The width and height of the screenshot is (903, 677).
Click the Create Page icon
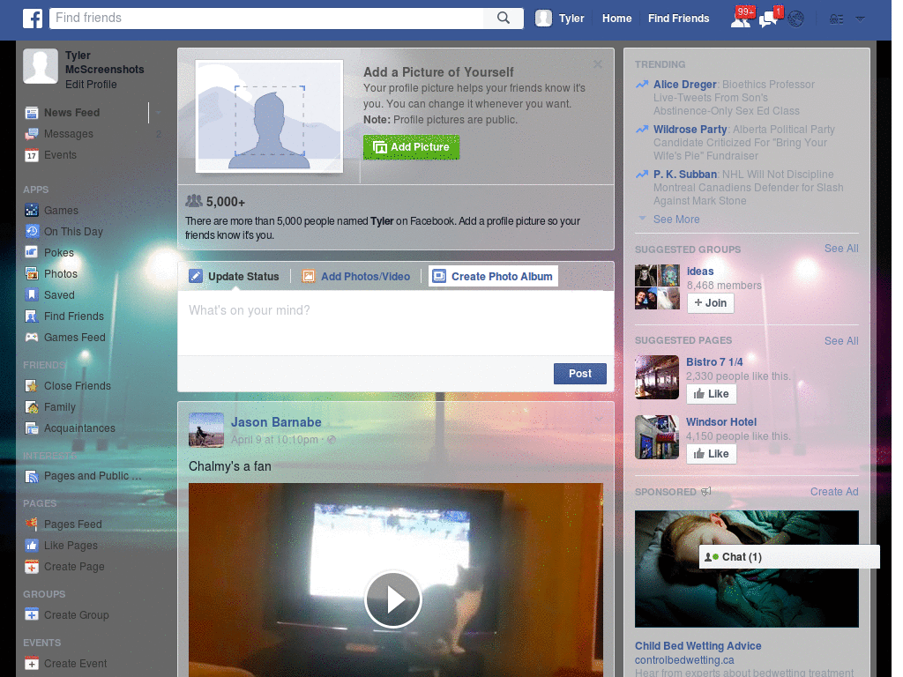[x=32, y=567]
